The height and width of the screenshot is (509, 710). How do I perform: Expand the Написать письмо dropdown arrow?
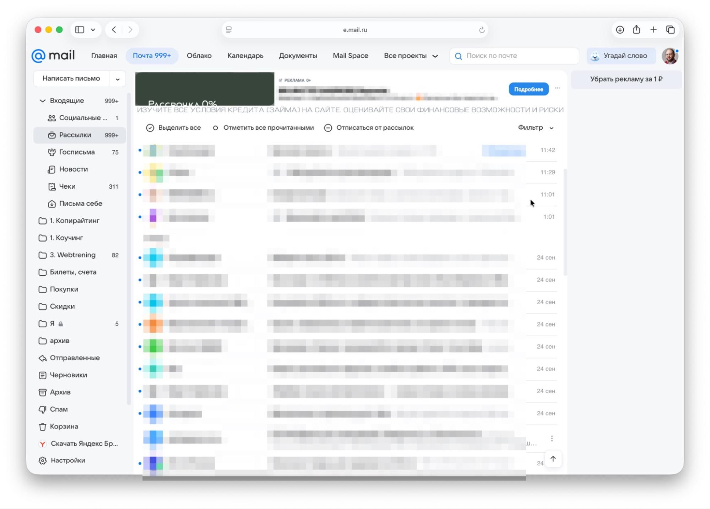[118, 79]
